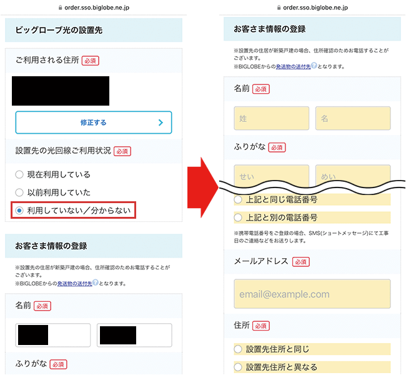Open the 発送物の送付先 link in the left screen

click(74, 283)
